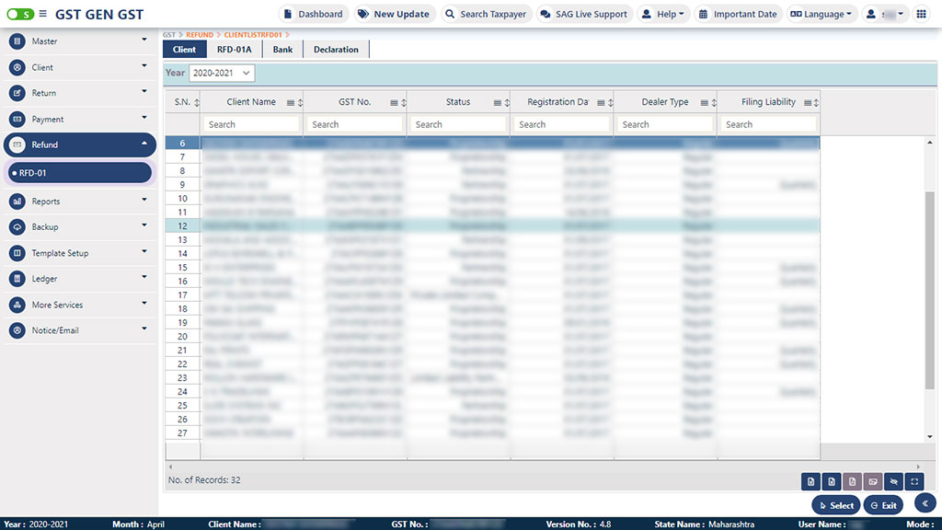This screenshot has height=530, width=942.
Task: Click the double-chevron collapse button at bottom right
Action: [925, 502]
